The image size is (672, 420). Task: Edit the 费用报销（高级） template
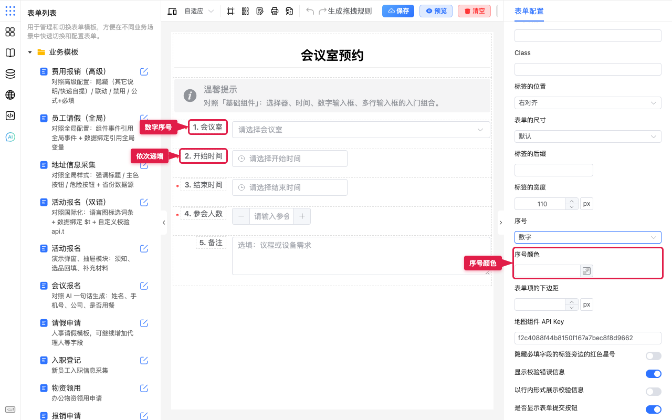(144, 72)
